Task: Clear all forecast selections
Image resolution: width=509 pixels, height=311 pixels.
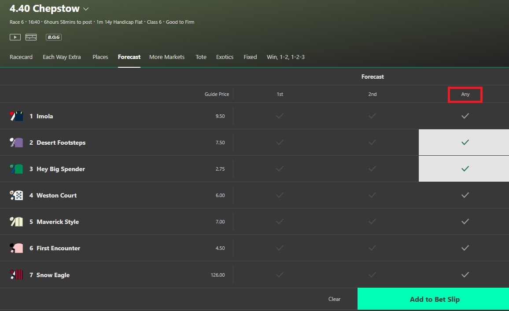Action: pos(334,299)
